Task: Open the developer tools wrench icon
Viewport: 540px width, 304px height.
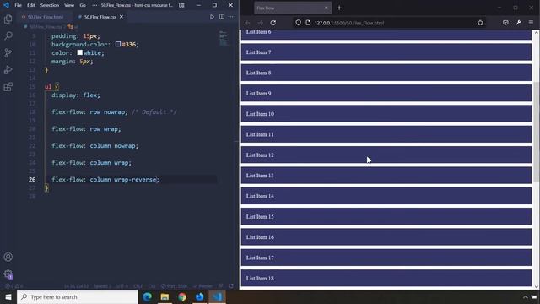Action: coord(518,23)
